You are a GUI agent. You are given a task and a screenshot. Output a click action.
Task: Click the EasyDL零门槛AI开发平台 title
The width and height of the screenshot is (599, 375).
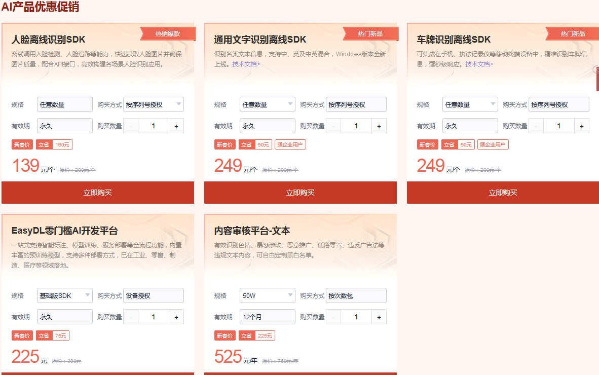click(x=64, y=231)
